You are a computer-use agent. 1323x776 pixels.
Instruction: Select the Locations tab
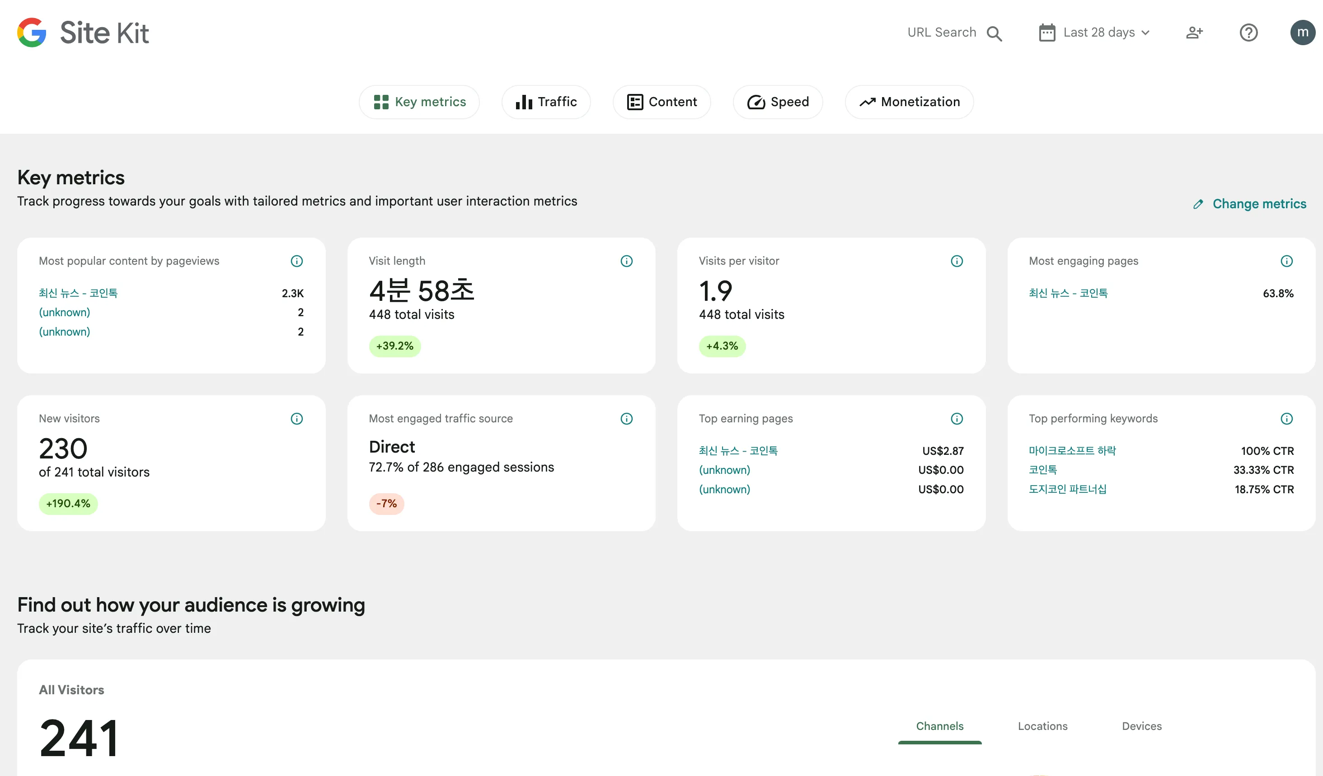pyautogui.click(x=1042, y=726)
